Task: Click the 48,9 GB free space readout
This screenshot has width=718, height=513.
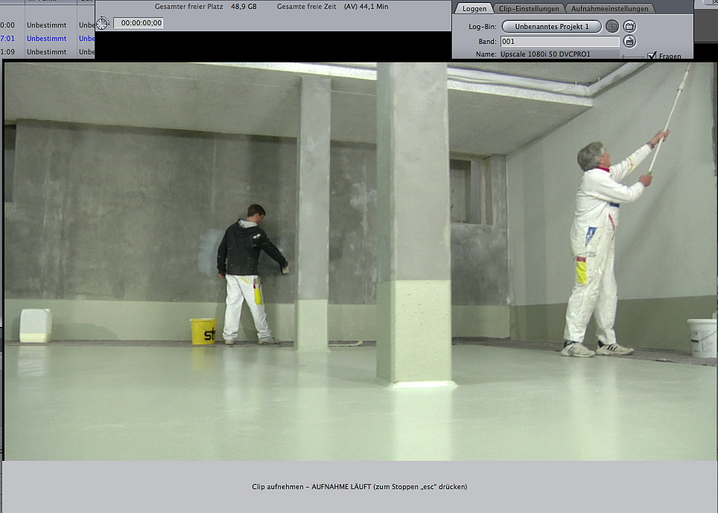Action: pyautogui.click(x=244, y=6)
